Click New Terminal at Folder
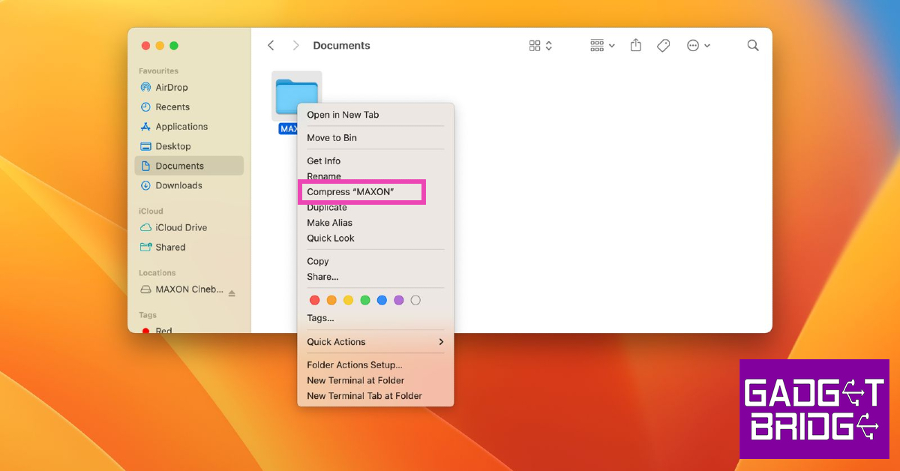900x471 pixels. pos(355,380)
